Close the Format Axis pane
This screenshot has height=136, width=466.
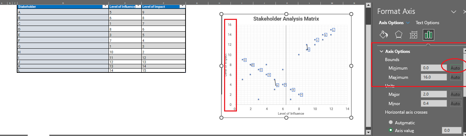tap(464, 11)
